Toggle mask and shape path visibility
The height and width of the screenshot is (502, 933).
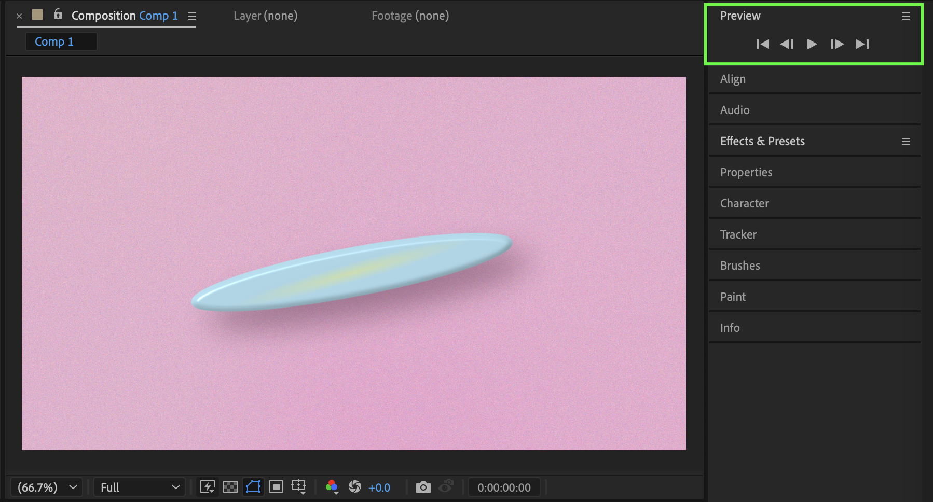pos(253,487)
